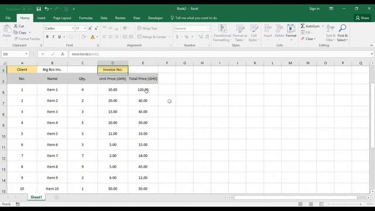Open Sort & Filter menu
Viewport: 375px width, 211px height.
330,33
